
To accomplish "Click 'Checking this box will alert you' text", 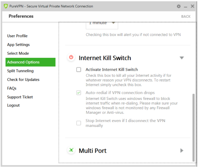I will tap(133, 35).
